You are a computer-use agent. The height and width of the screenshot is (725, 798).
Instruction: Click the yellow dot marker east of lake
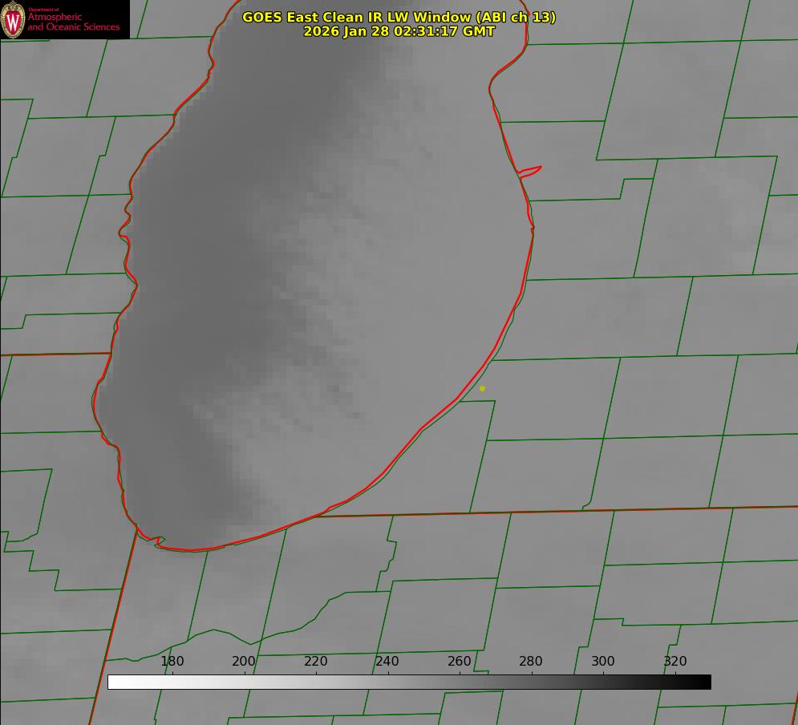(x=482, y=388)
